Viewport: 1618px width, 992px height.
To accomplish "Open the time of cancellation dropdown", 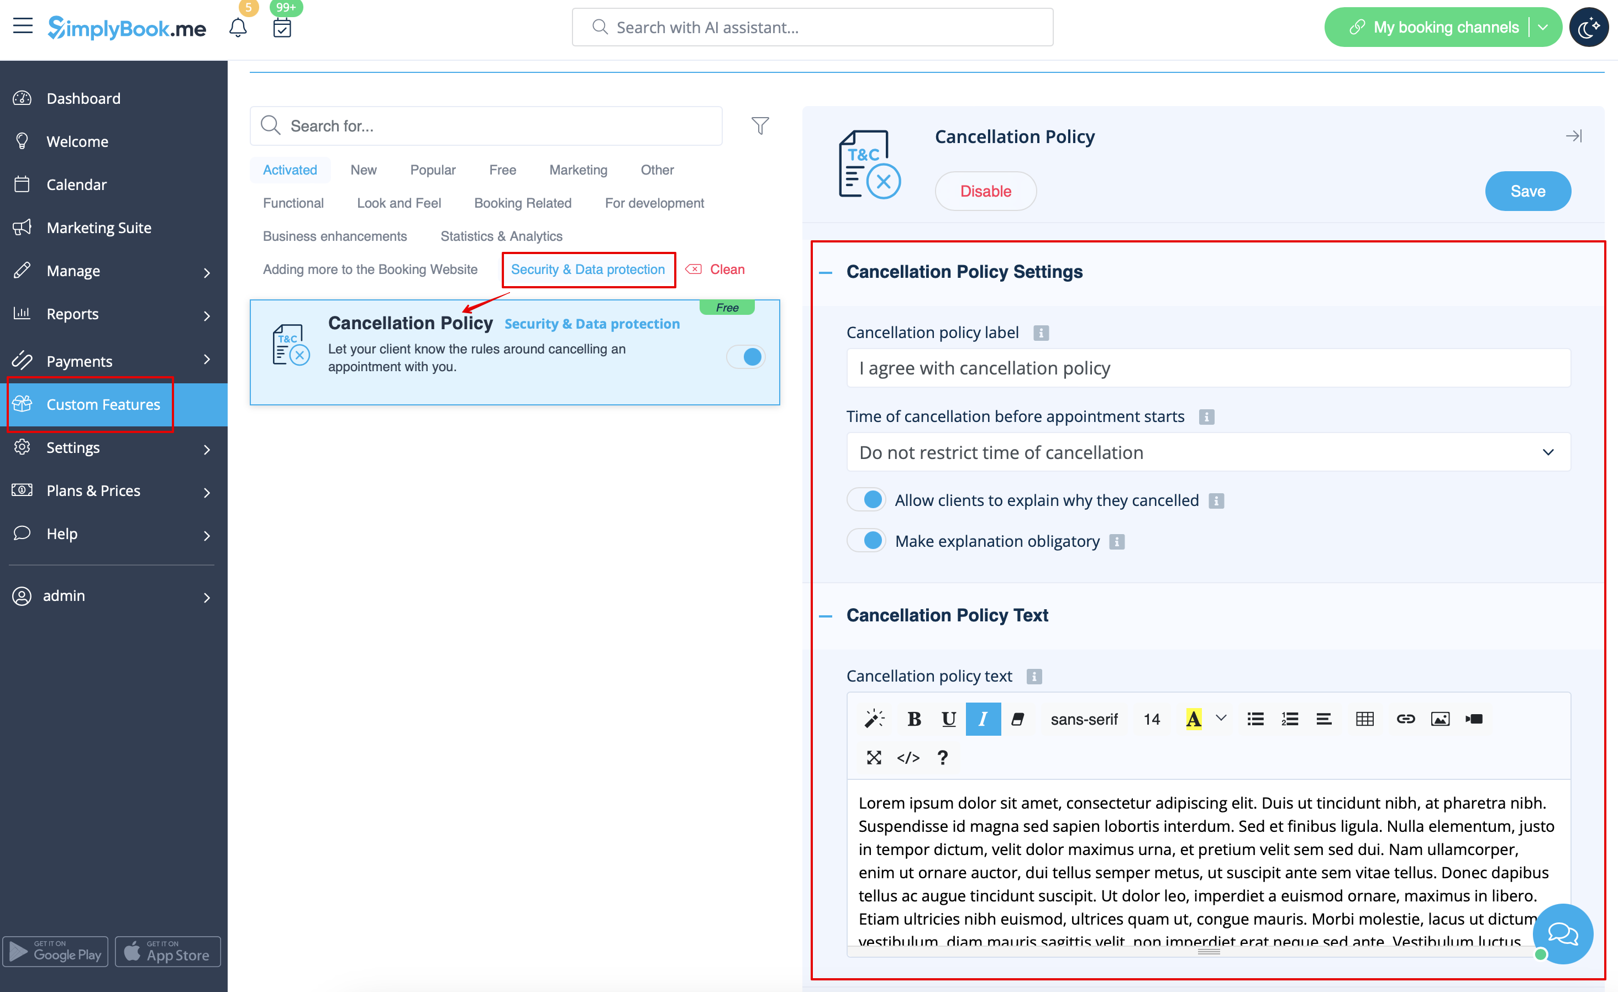I will click(1208, 452).
